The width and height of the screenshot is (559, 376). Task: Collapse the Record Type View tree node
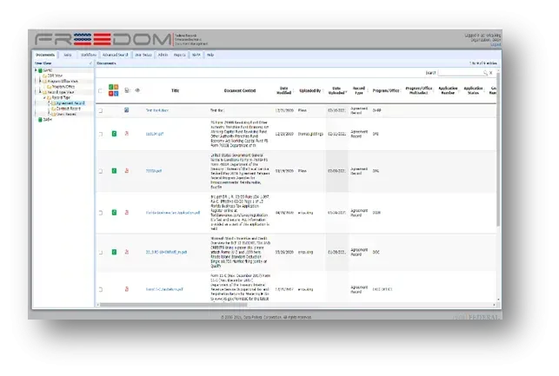click(40, 92)
